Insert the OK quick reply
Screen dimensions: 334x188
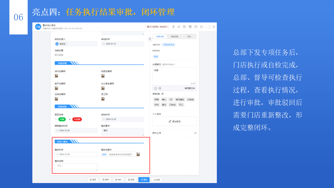(171, 99)
